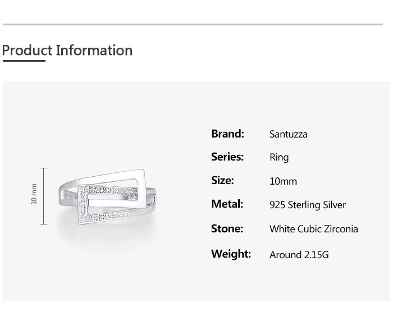This screenshot has height=330, width=393.
Task: Select the White Cubic Zirconia text
Action: [x=313, y=229]
